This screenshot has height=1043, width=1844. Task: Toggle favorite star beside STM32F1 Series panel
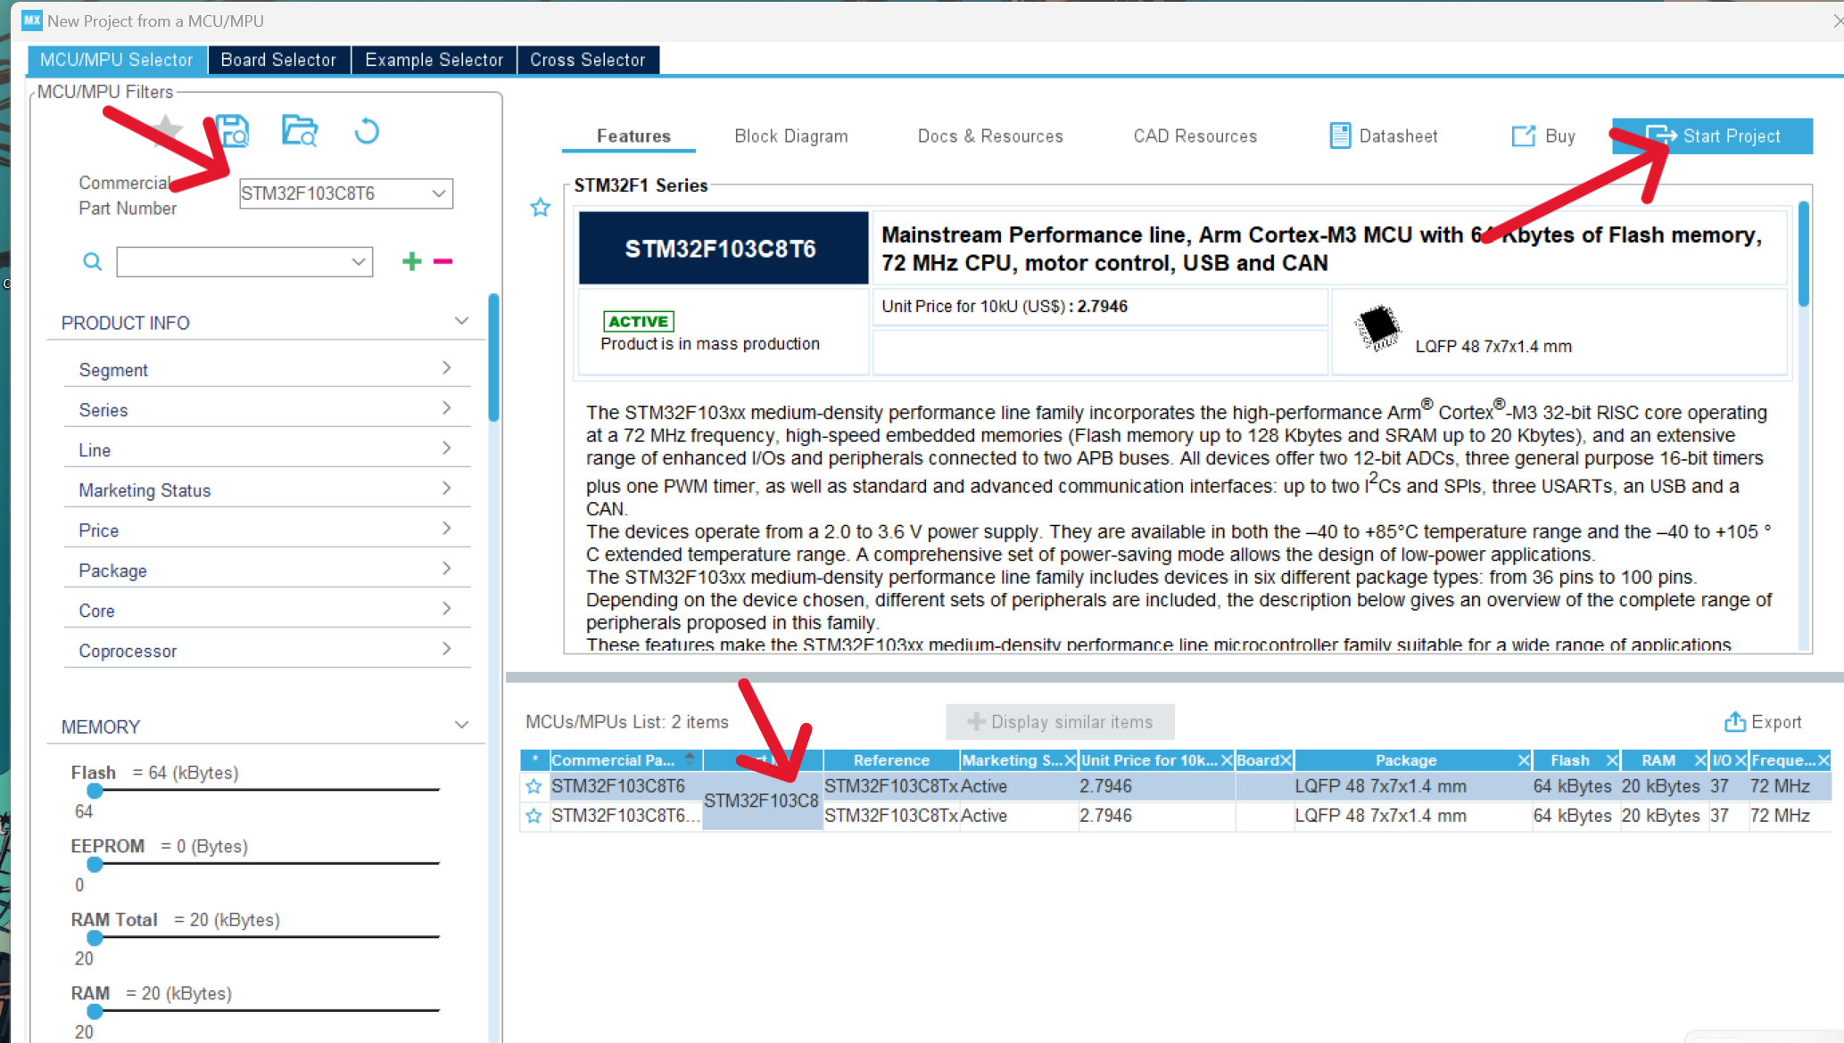click(x=541, y=208)
